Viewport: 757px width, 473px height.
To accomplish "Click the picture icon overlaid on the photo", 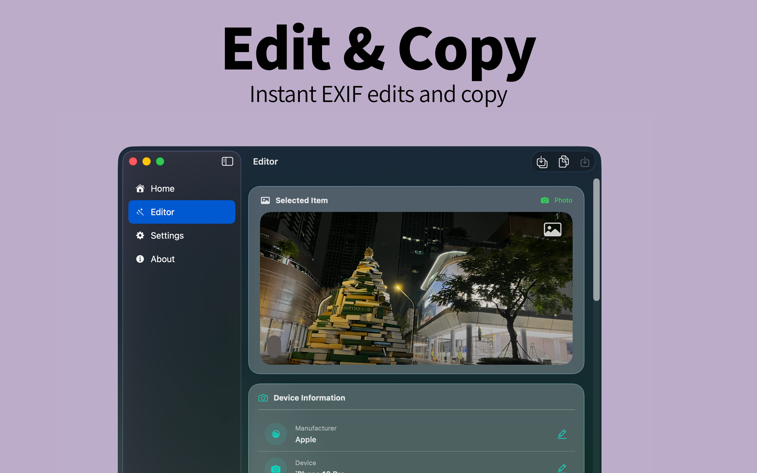I will 552,230.
